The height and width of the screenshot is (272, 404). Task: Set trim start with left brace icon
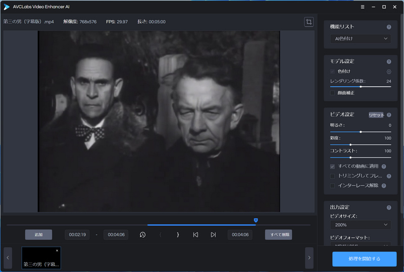pos(161,235)
